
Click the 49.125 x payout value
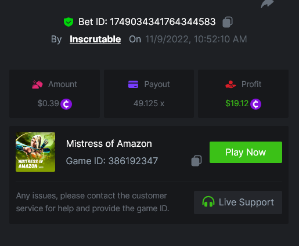[149, 103]
